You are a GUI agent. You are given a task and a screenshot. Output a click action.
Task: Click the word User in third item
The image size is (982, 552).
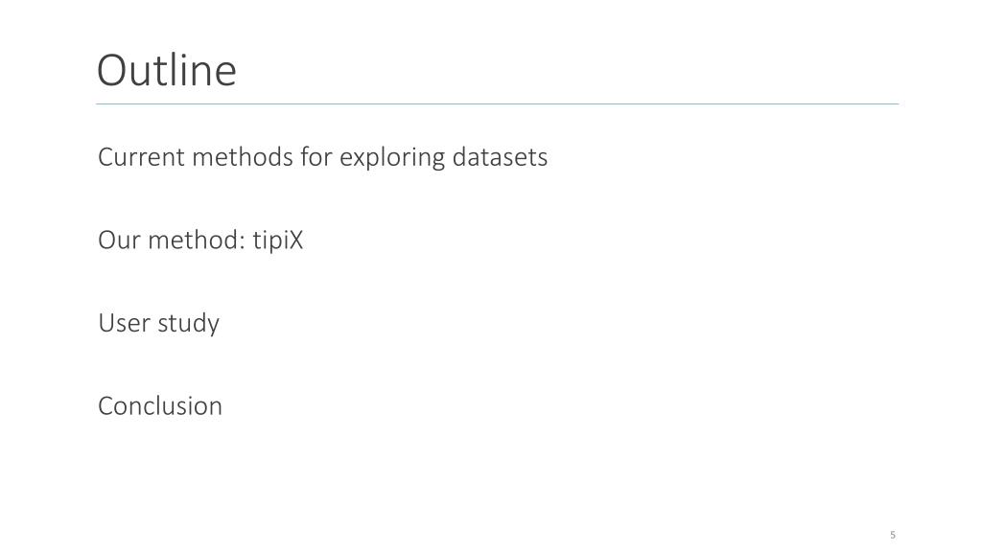click(124, 323)
